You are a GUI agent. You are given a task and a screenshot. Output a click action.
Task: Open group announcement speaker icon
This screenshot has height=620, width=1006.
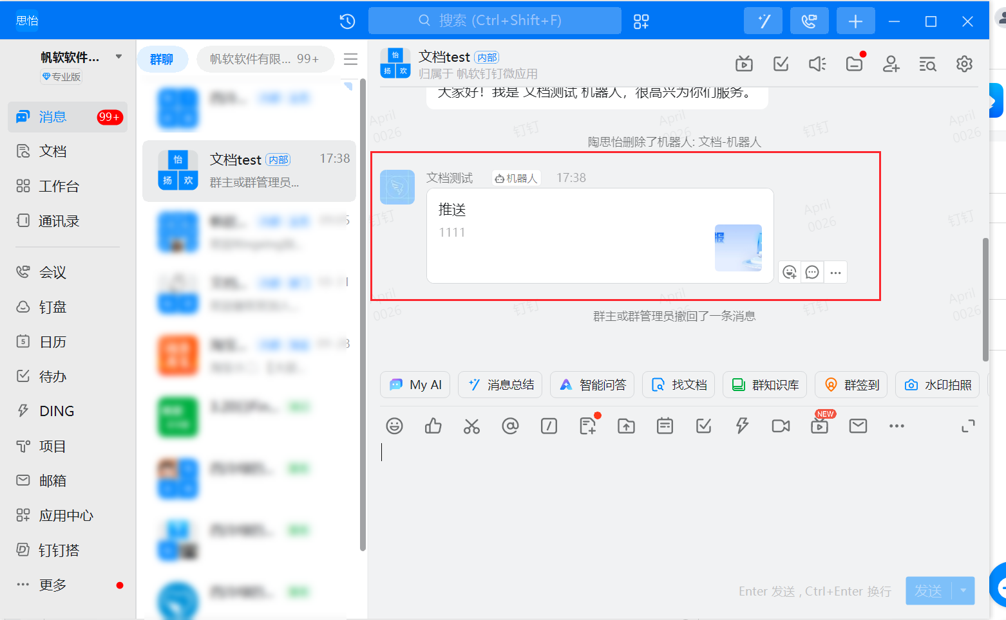click(x=817, y=64)
